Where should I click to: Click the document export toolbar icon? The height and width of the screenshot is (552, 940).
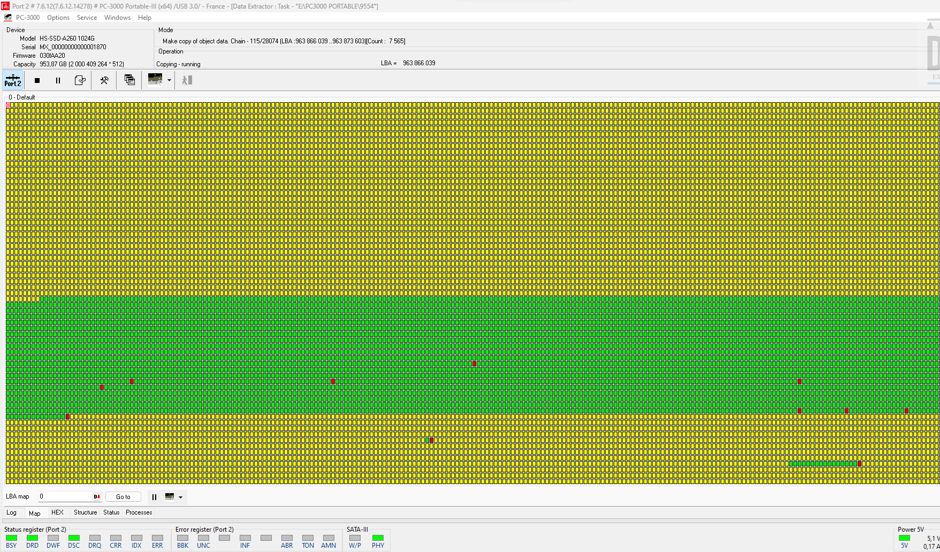pos(80,80)
